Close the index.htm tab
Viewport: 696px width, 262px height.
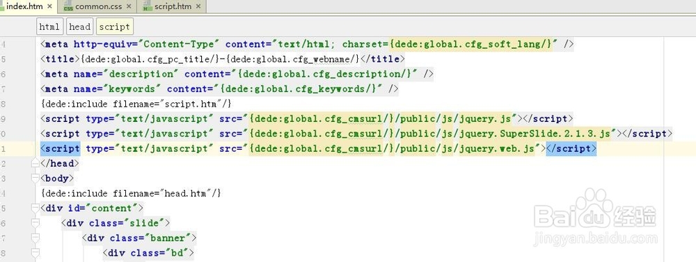49,7
